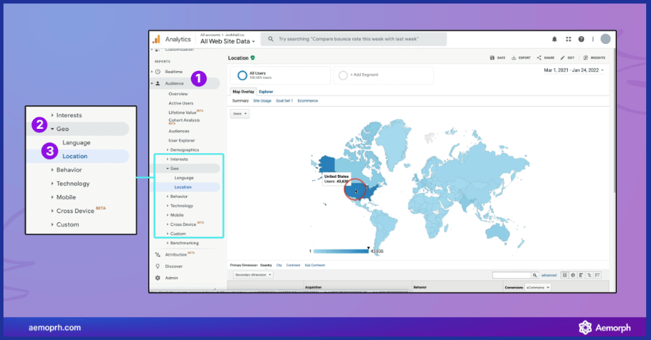Open the All Web Site Data view dropdown
The image size is (651, 340).
[x=227, y=42]
